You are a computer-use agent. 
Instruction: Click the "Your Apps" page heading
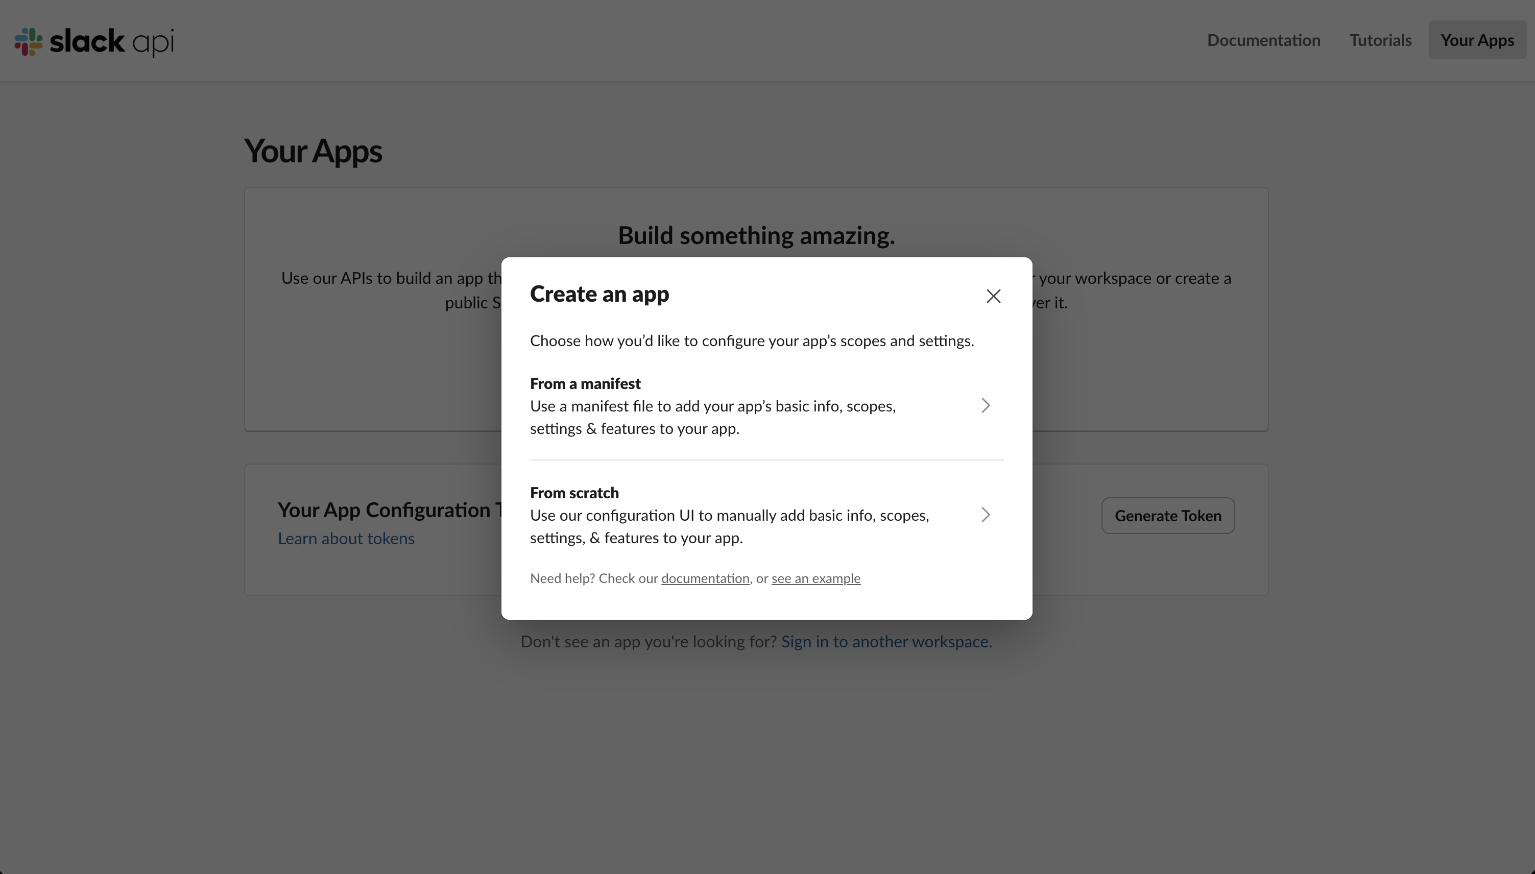[x=312, y=151]
